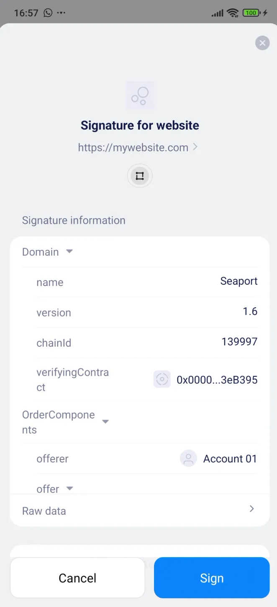Tap the Wi-Fi icon in the status bar
The height and width of the screenshot is (607, 277).
[x=233, y=13]
